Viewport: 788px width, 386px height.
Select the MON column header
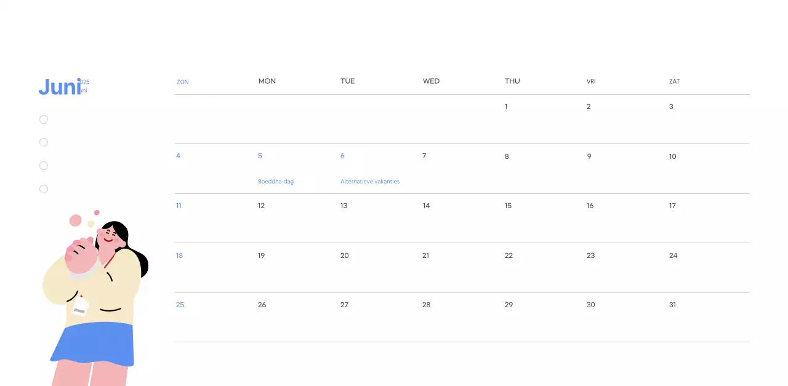pos(267,81)
